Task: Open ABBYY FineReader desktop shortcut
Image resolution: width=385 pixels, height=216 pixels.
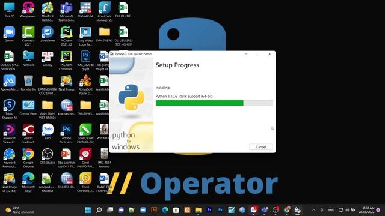Action: click(28, 134)
